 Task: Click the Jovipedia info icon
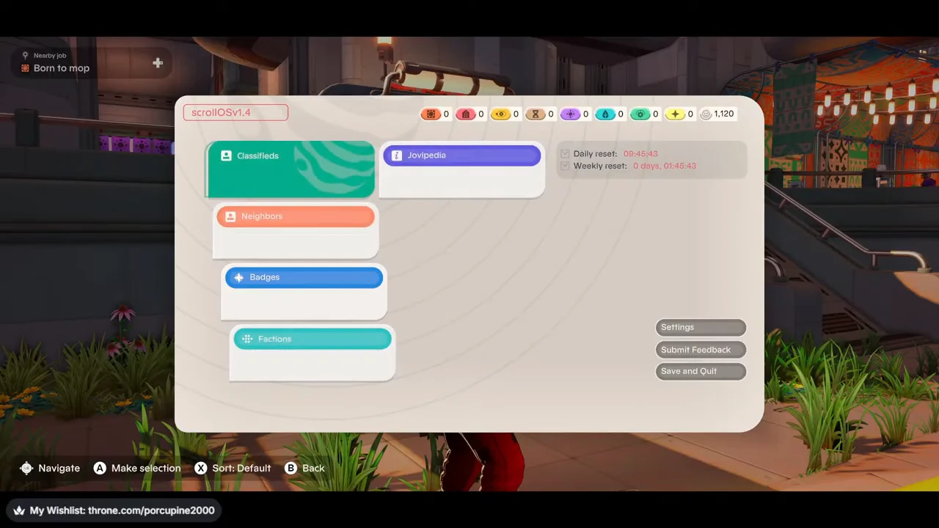tap(396, 155)
